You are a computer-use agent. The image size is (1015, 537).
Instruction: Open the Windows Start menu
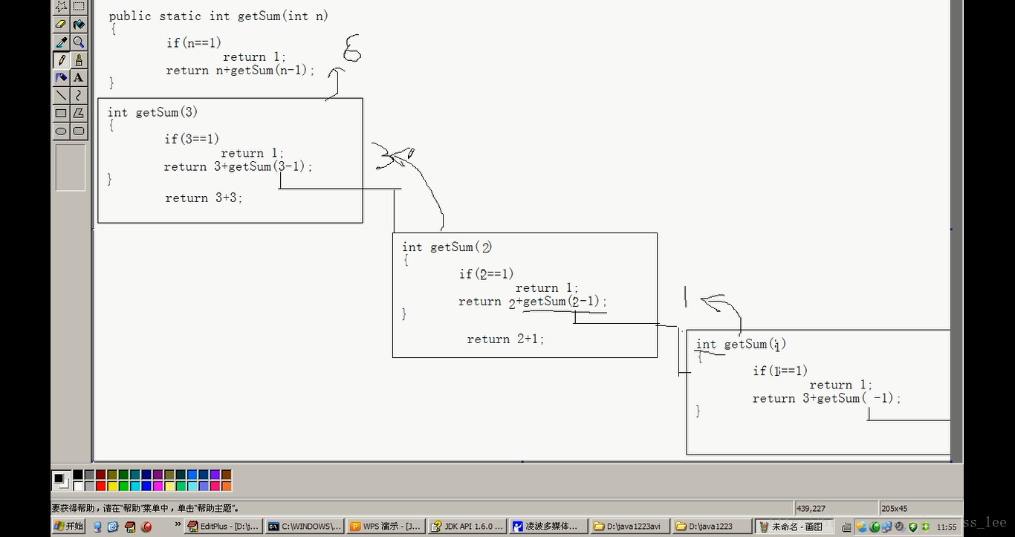tap(68, 527)
